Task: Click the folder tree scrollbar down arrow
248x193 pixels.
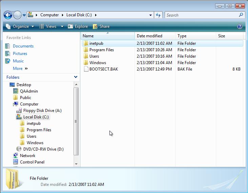Action: click(76, 164)
